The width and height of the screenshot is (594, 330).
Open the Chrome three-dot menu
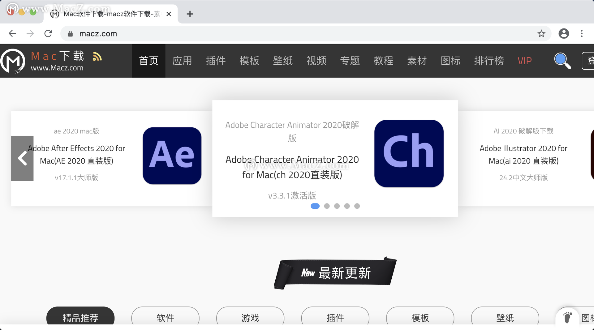coord(582,33)
